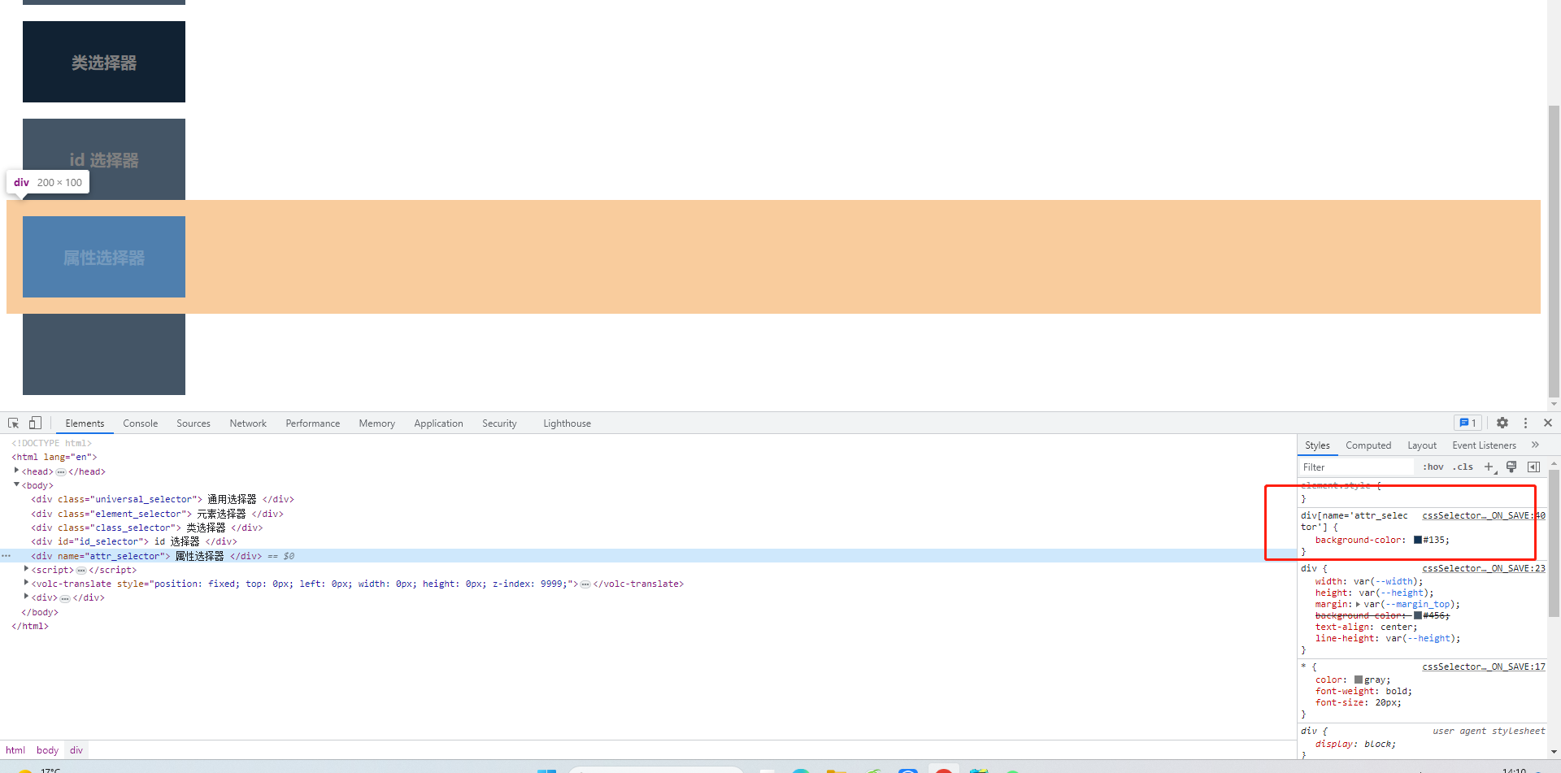This screenshot has width=1561, height=773.
Task: Expand the margin shorthand property triangle
Action: (1358, 604)
